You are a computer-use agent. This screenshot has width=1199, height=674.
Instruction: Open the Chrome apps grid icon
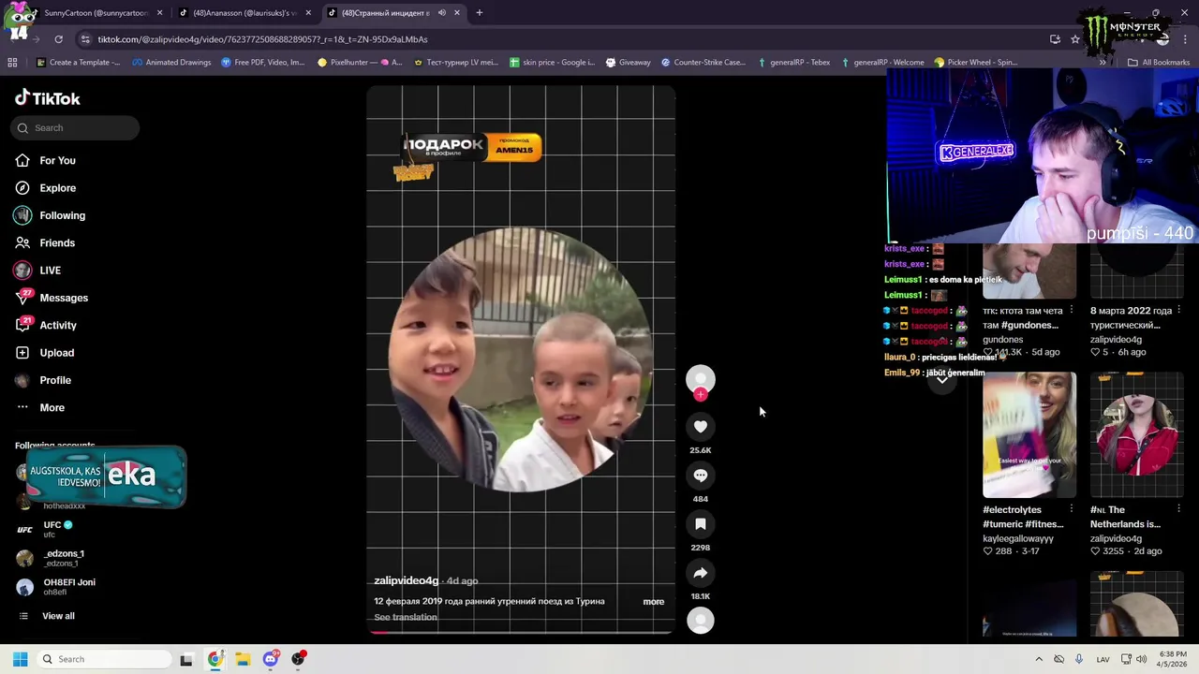click(x=12, y=63)
